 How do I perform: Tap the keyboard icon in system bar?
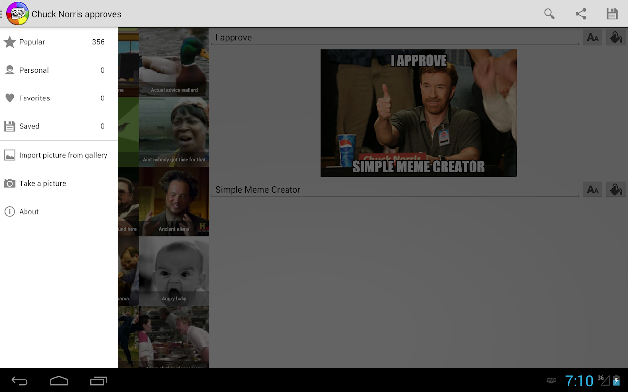coord(551,381)
